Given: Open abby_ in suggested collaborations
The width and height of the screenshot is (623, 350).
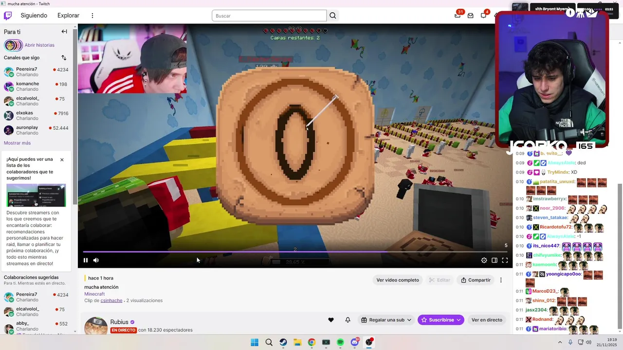Looking at the screenshot, I should [x=37, y=325].
